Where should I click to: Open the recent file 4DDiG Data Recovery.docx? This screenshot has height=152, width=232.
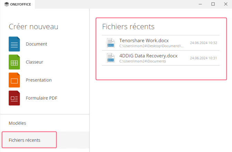pyautogui.click(x=148, y=55)
